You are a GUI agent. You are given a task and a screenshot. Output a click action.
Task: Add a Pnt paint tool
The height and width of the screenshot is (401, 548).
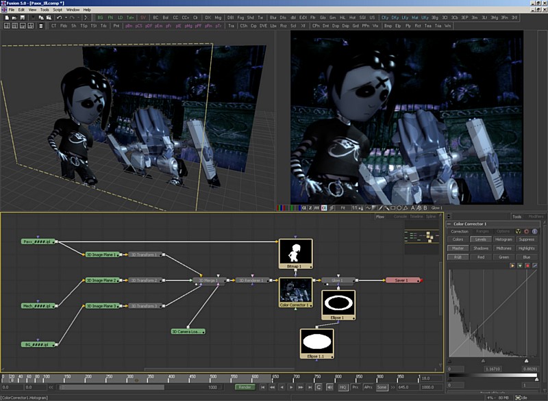click(116, 26)
